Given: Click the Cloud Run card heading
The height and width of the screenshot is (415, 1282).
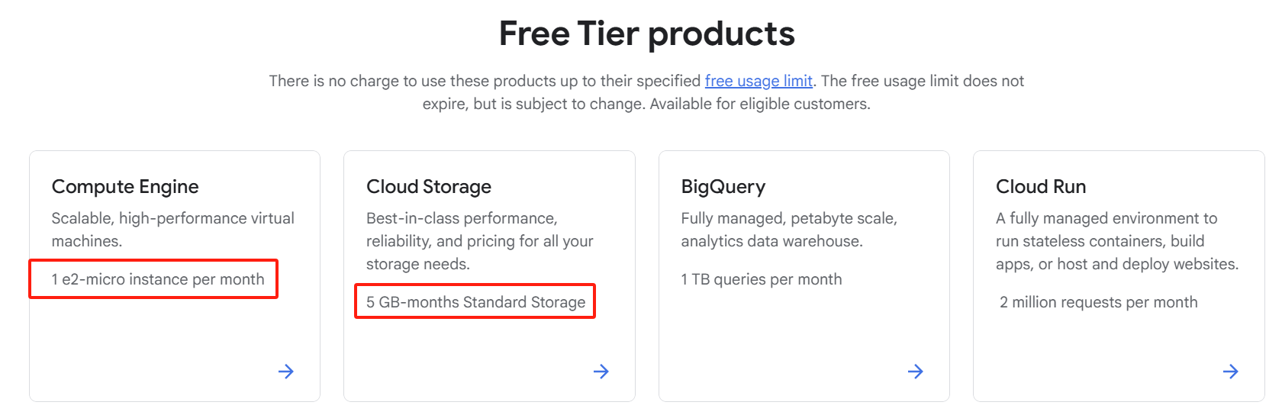Looking at the screenshot, I should coord(1041,187).
